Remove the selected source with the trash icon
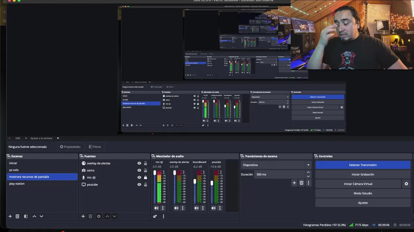Image resolution: width=414 pixels, height=232 pixels. coord(91,216)
